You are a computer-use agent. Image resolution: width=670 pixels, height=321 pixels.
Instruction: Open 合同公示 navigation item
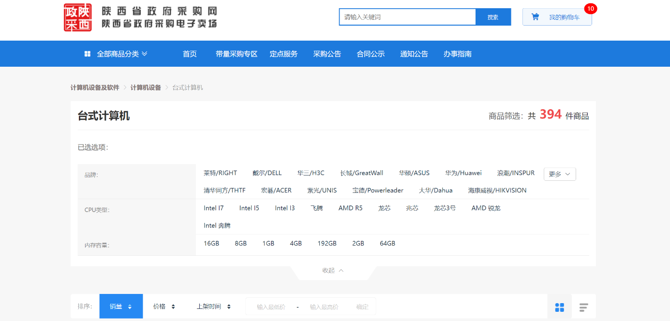(x=371, y=54)
